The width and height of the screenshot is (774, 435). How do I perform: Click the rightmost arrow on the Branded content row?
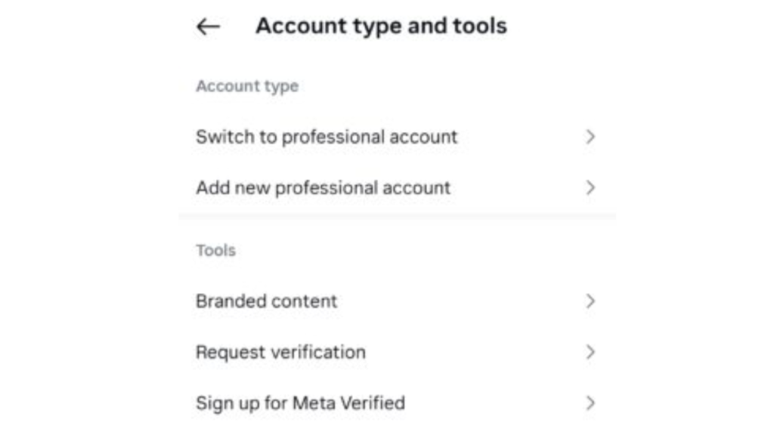point(591,301)
